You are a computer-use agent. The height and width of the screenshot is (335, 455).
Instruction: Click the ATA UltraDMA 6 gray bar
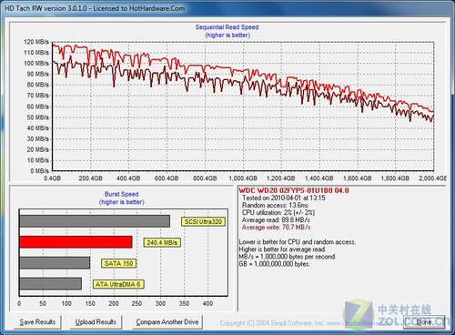pos(51,284)
